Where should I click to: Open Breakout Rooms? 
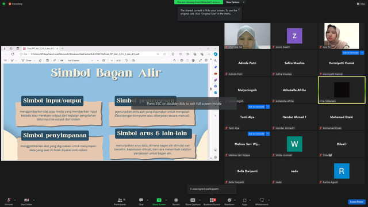coord(212,201)
